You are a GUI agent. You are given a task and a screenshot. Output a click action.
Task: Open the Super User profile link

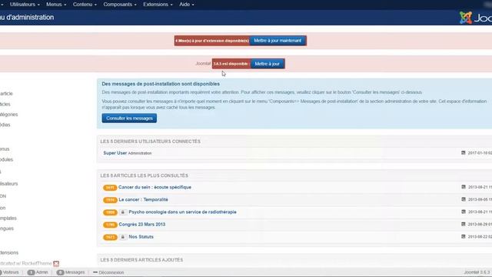115,153
